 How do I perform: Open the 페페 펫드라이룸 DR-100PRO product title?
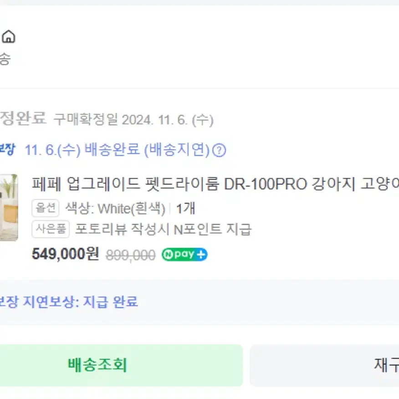click(x=215, y=184)
